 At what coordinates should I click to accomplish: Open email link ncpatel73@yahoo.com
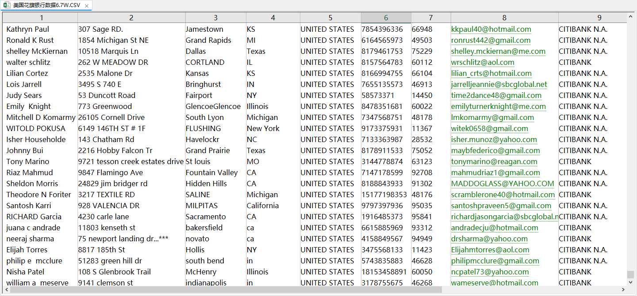pyautogui.click(x=490, y=272)
